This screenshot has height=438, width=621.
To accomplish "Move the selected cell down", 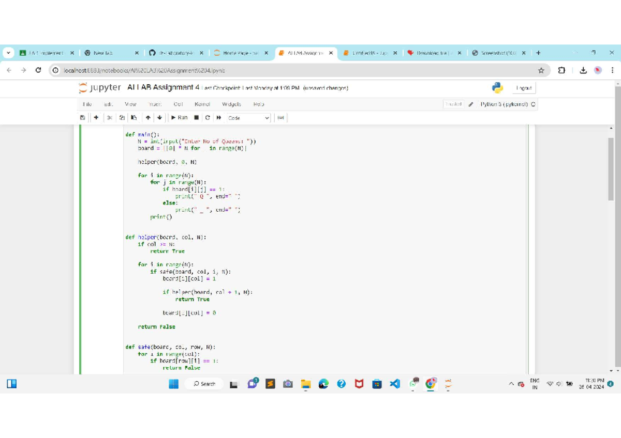I will click(159, 118).
